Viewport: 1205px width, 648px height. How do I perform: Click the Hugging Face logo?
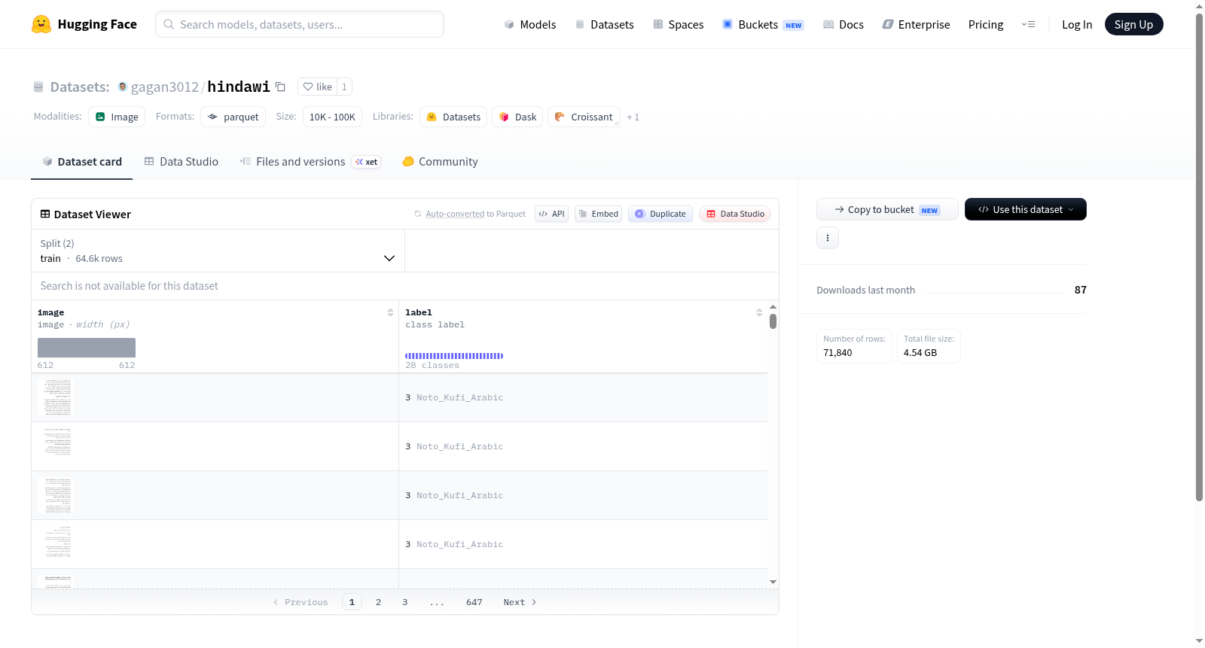pyautogui.click(x=84, y=24)
